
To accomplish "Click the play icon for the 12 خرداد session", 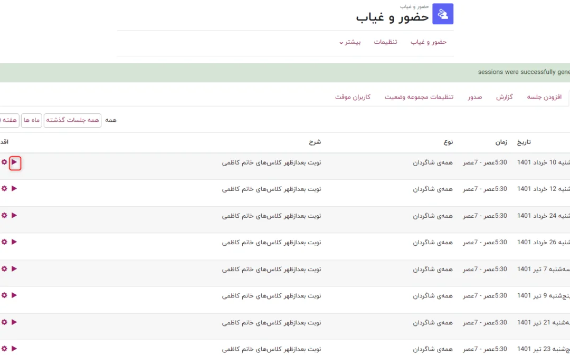I will click(14, 188).
